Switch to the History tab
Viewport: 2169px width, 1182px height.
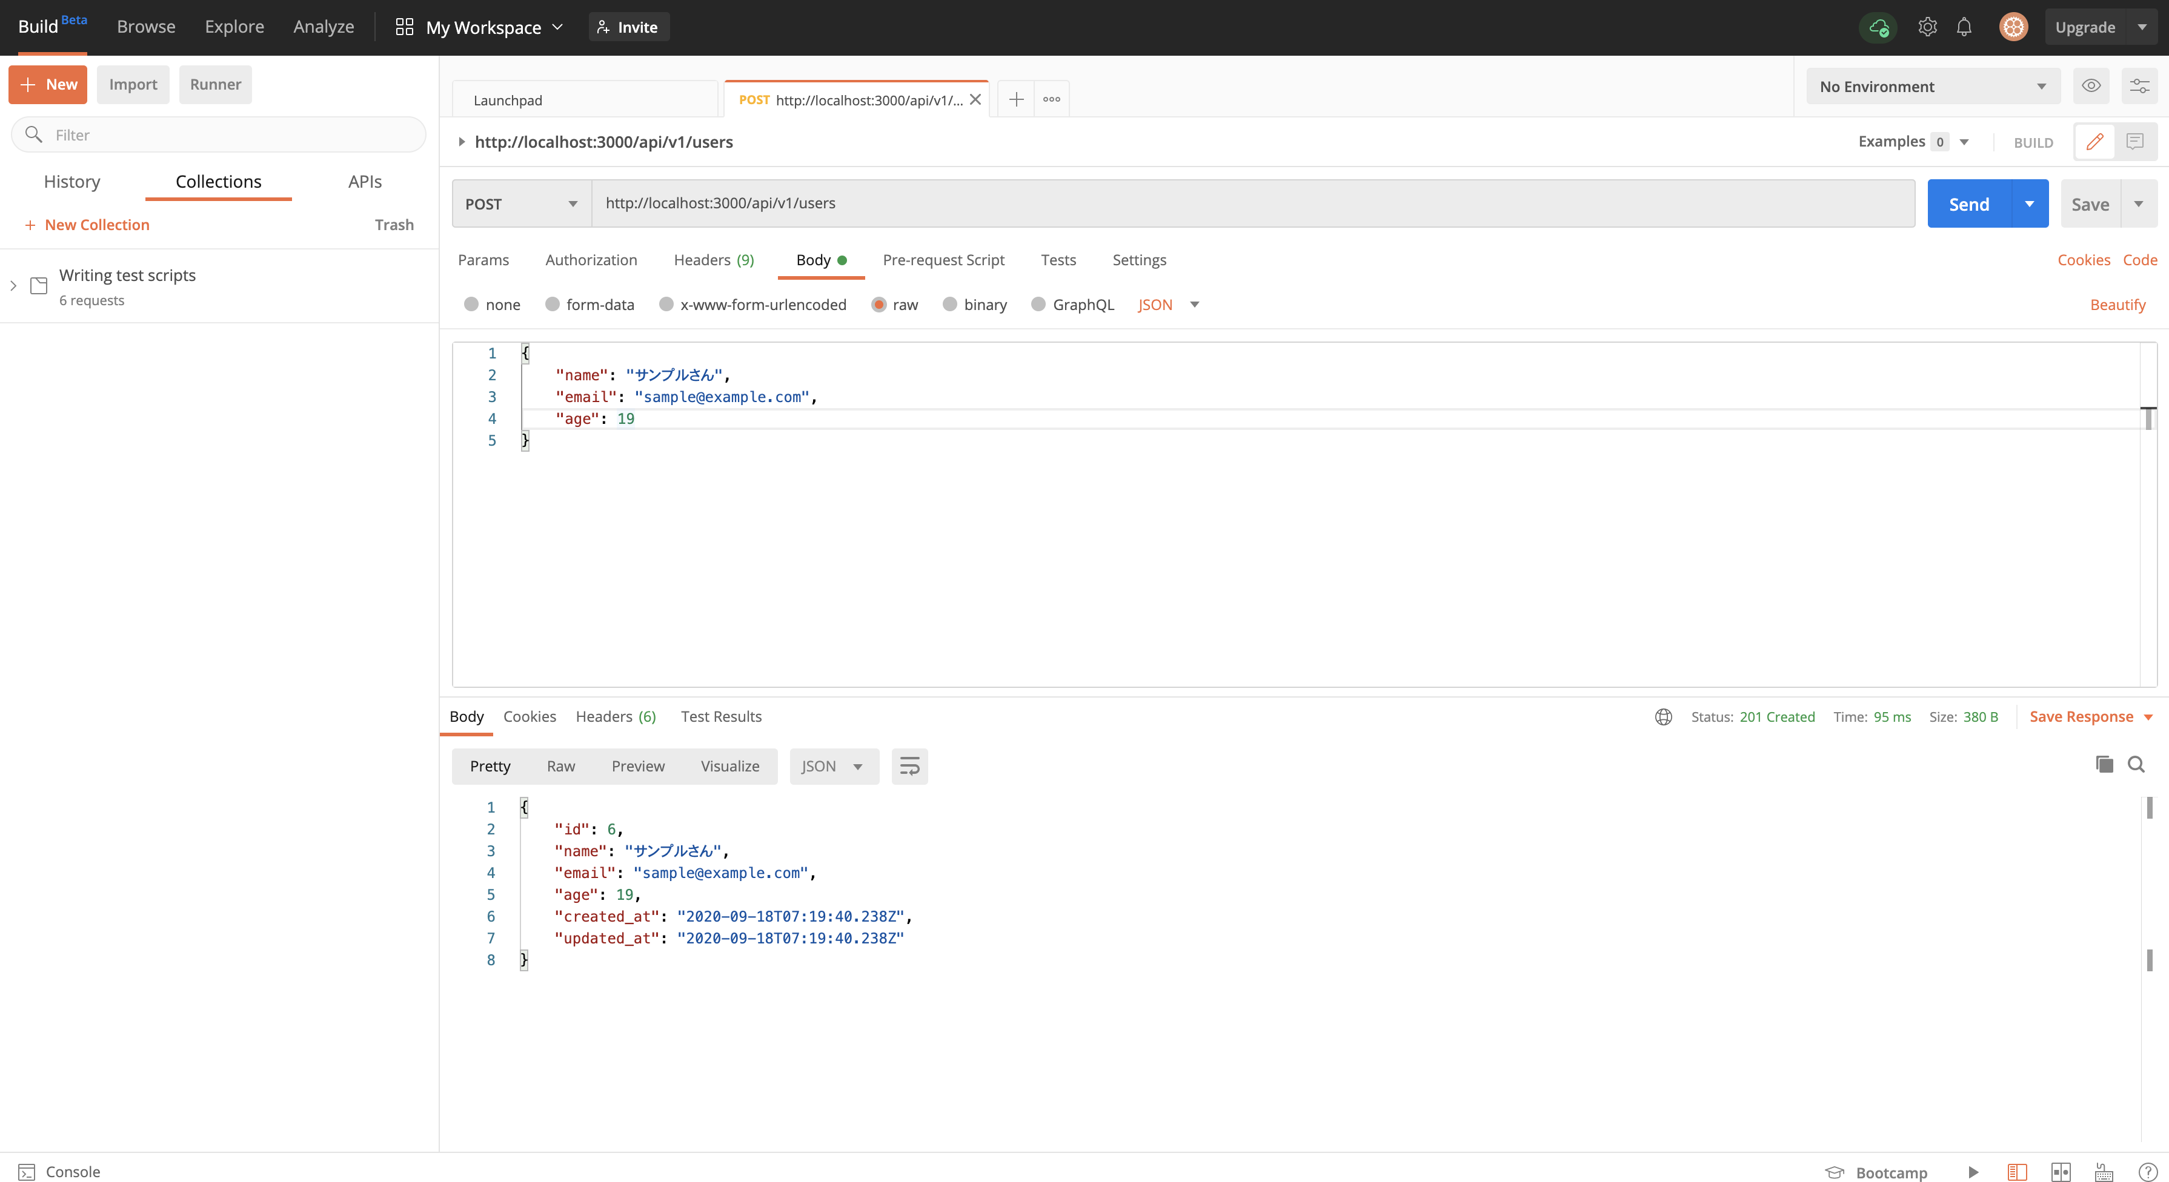pos(71,182)
